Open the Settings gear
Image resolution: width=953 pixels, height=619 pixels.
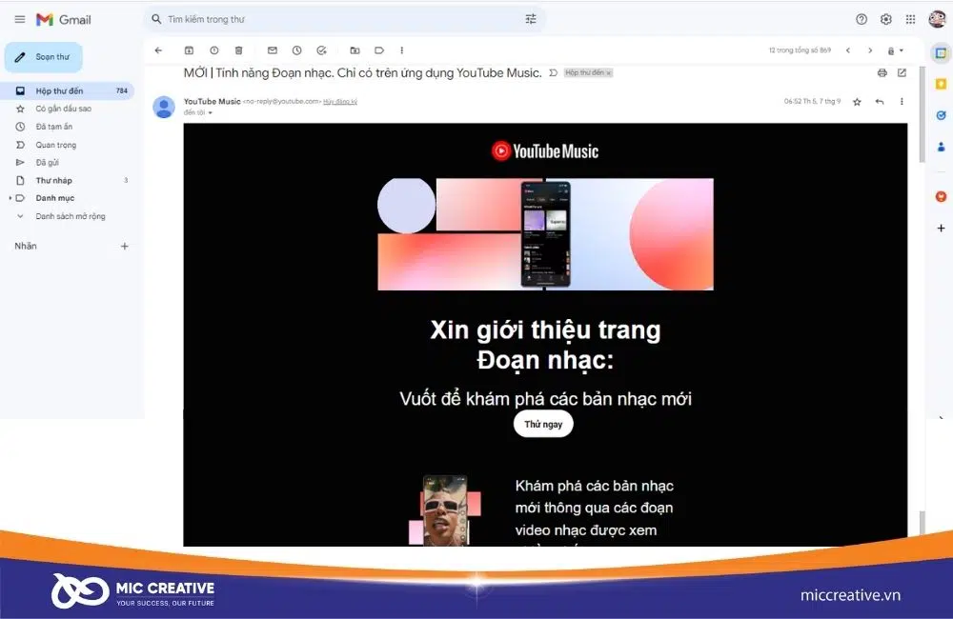[886, 19]
